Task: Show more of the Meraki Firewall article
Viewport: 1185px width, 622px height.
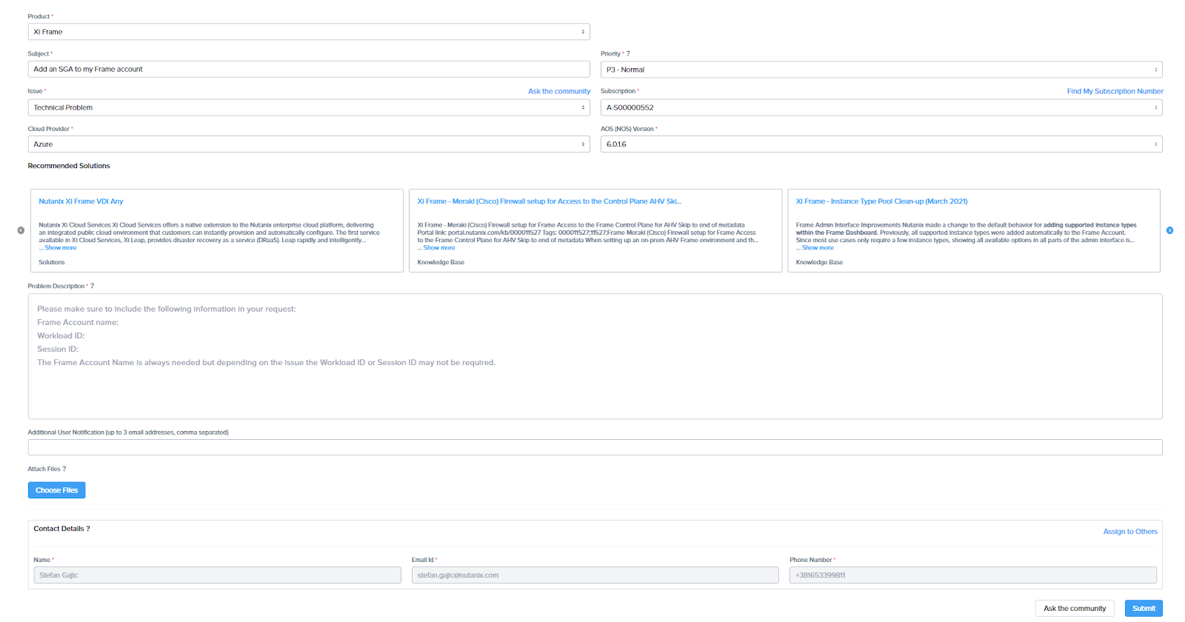Action: click(438, 248)
